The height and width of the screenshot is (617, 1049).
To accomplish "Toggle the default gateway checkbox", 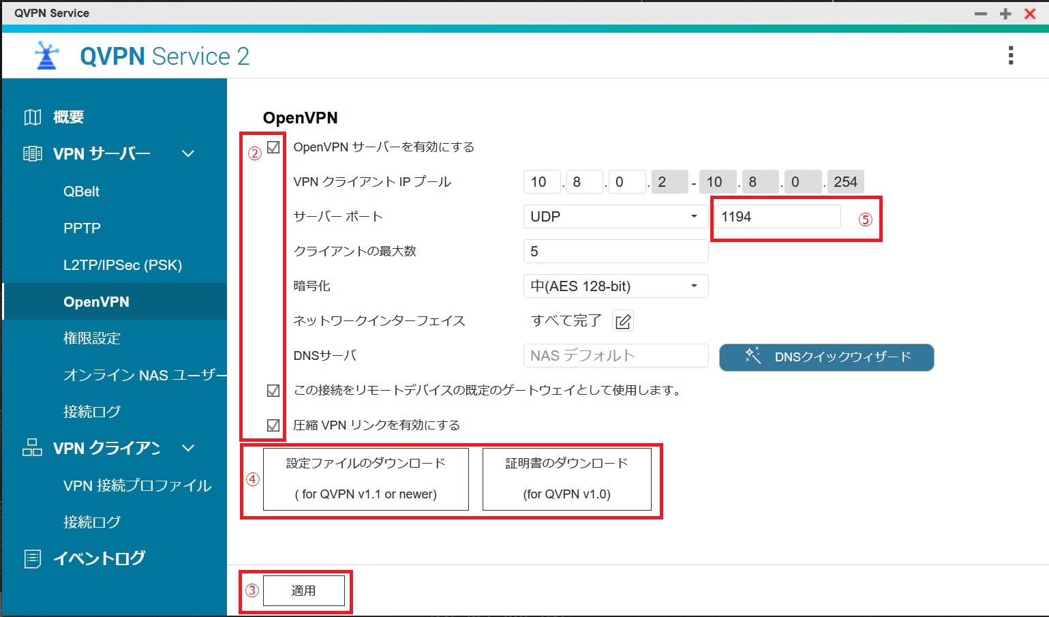I will point(273,391).
